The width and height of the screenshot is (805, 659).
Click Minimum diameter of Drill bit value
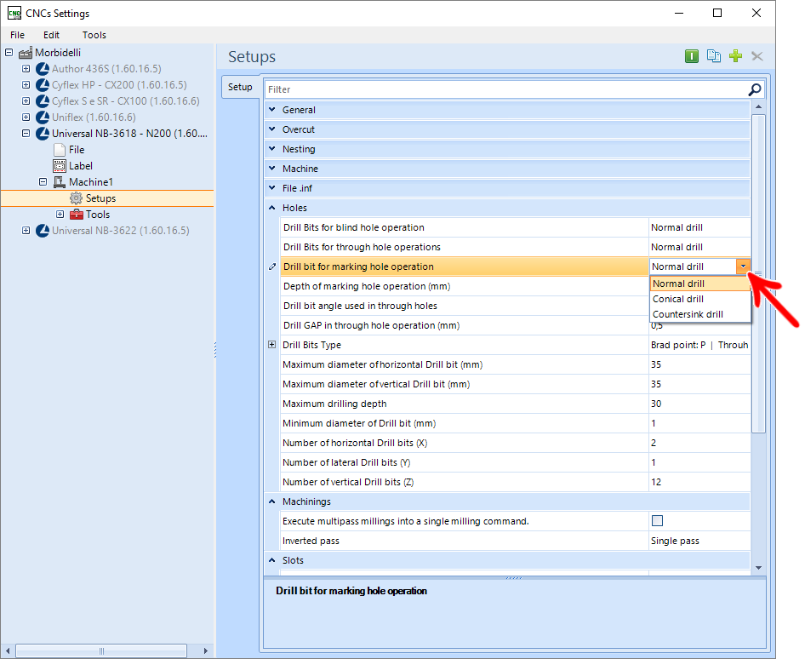click(x=699, y=423)
